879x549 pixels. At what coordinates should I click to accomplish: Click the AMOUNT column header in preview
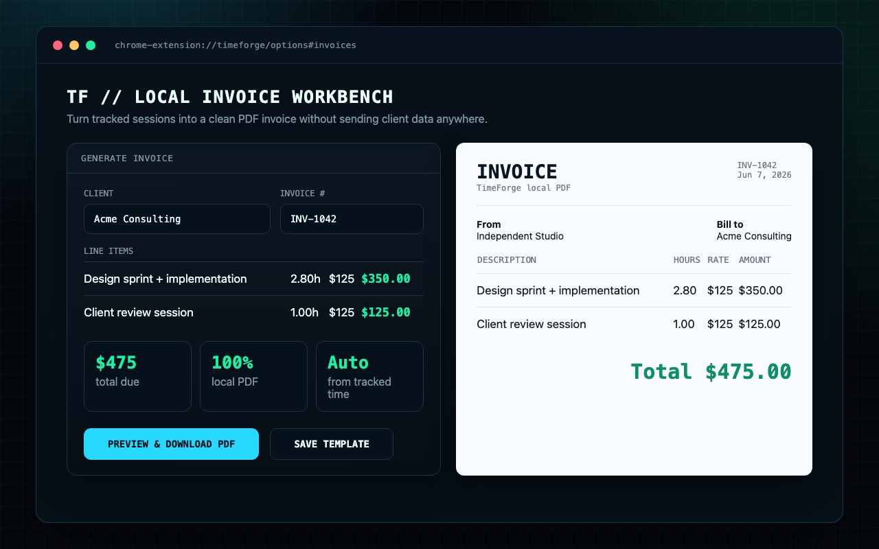click(755, 260)
